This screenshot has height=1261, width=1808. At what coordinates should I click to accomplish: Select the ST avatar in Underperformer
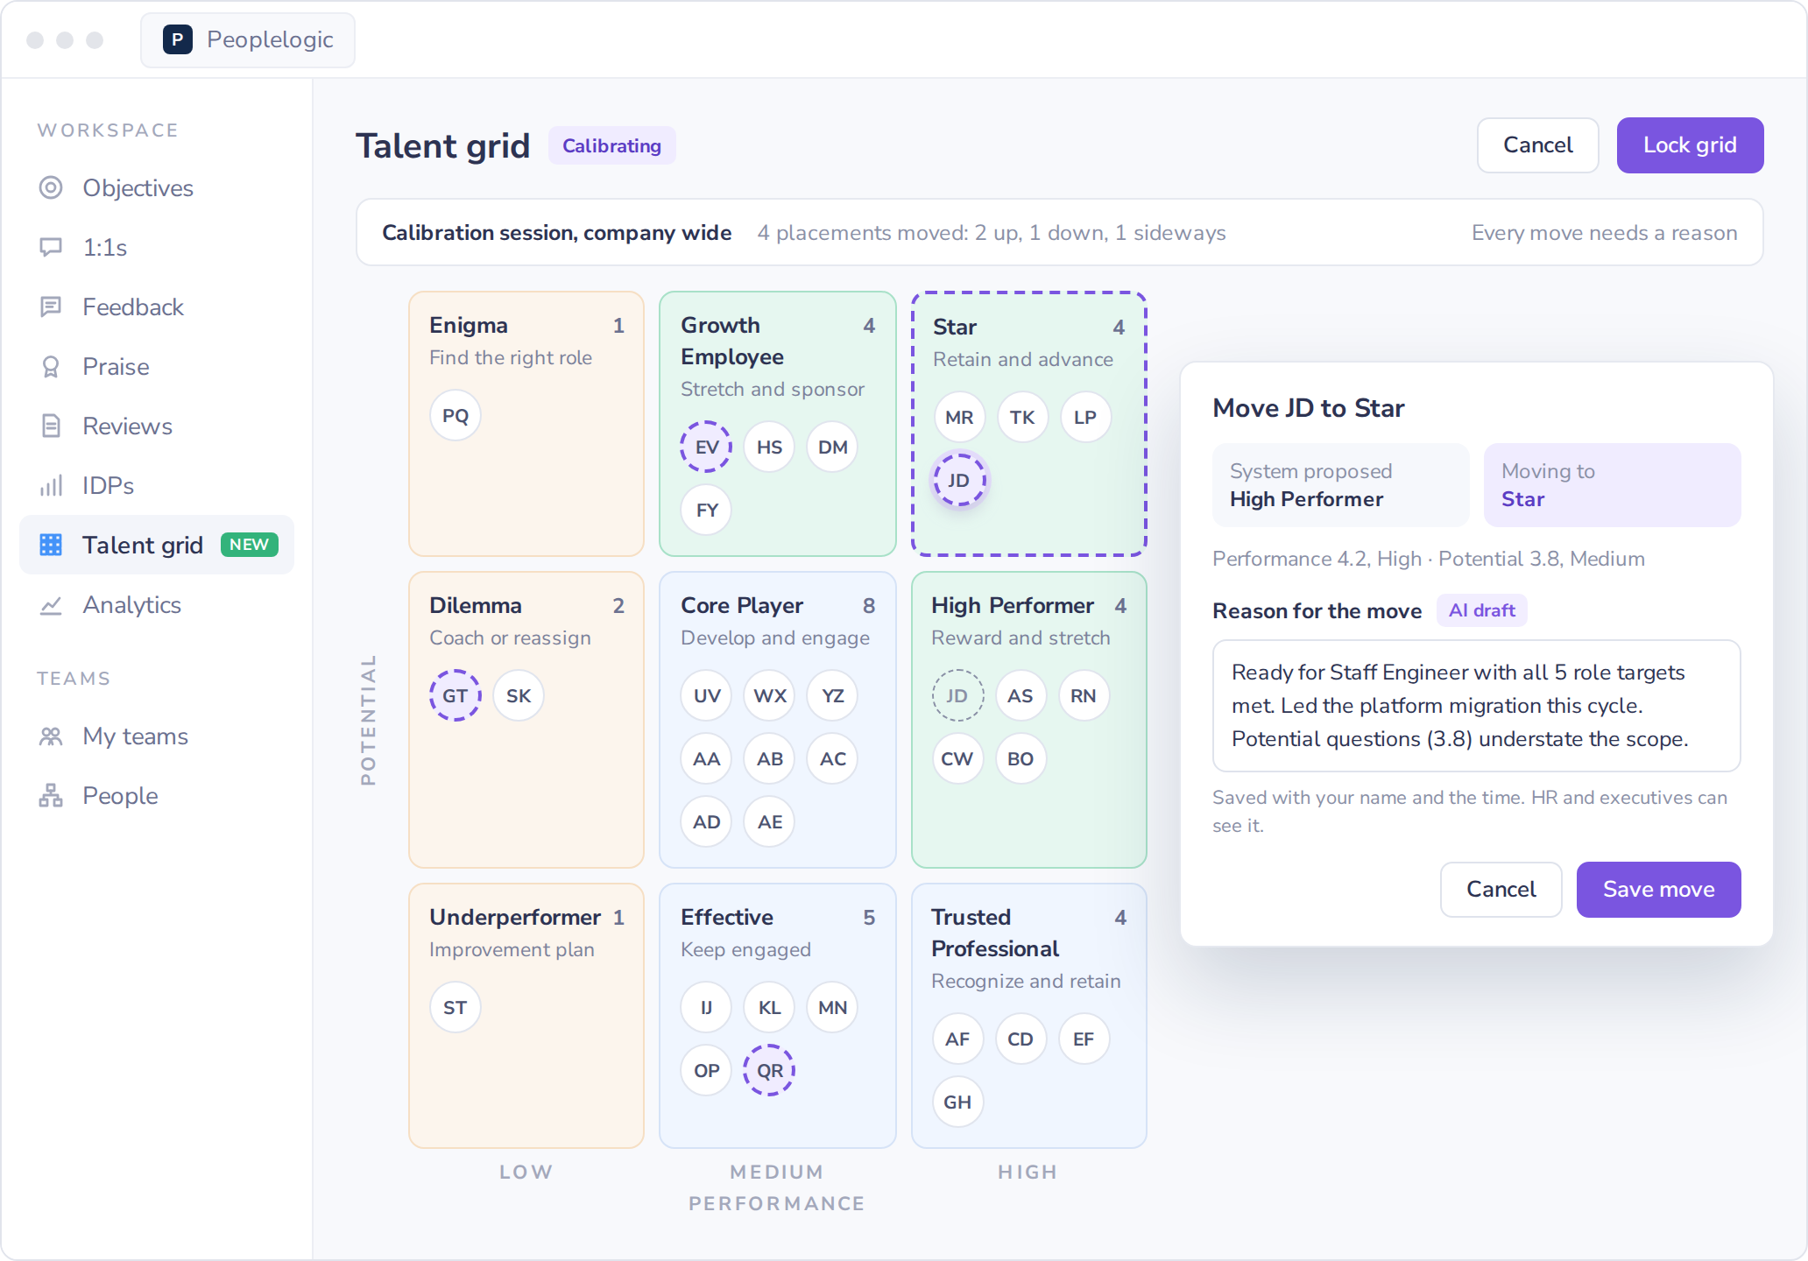[455, 1007]
